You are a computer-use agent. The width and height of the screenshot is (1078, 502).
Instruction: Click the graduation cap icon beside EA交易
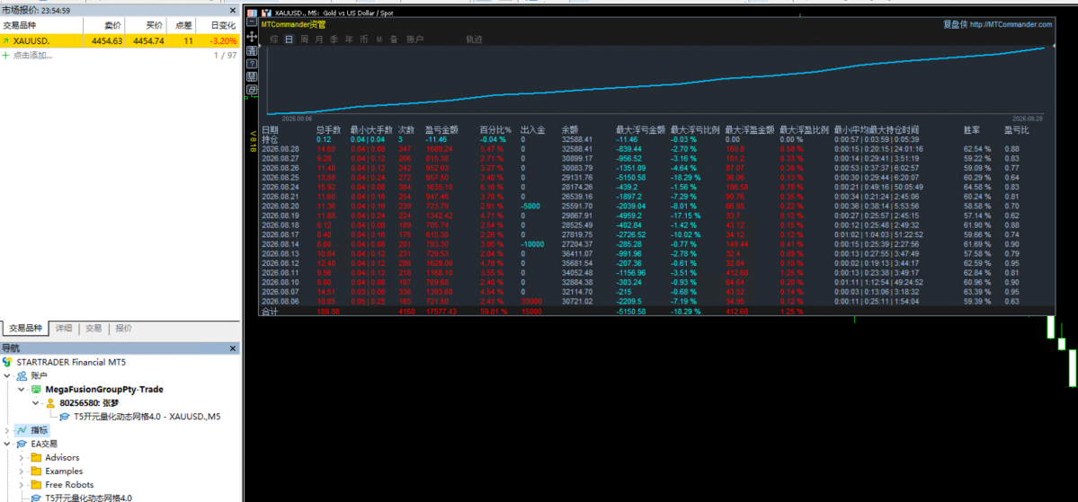(22, 444)
